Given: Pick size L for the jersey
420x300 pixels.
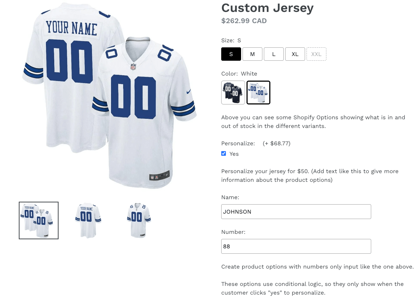Looking at the screenshot, I should 274,54.
